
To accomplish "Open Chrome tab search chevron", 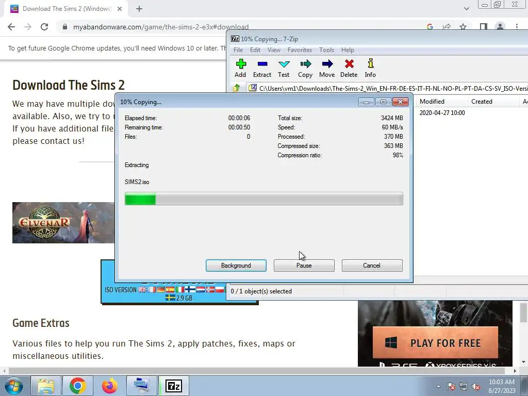I will pyautogui.click(x=466, y=9).
